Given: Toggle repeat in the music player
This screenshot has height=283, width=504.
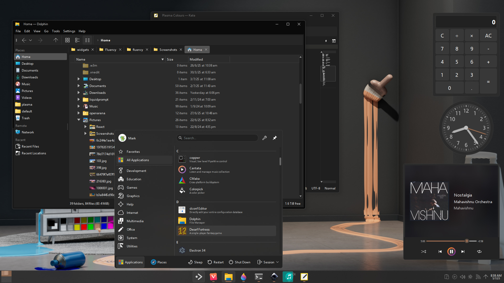Looking at the screenshot, I should [x=479, y=251].
